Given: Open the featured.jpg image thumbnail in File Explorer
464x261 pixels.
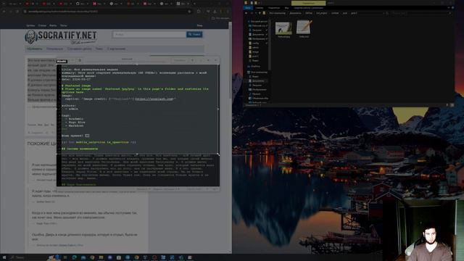Looking at the screenshot, I should tap(283, 29).
